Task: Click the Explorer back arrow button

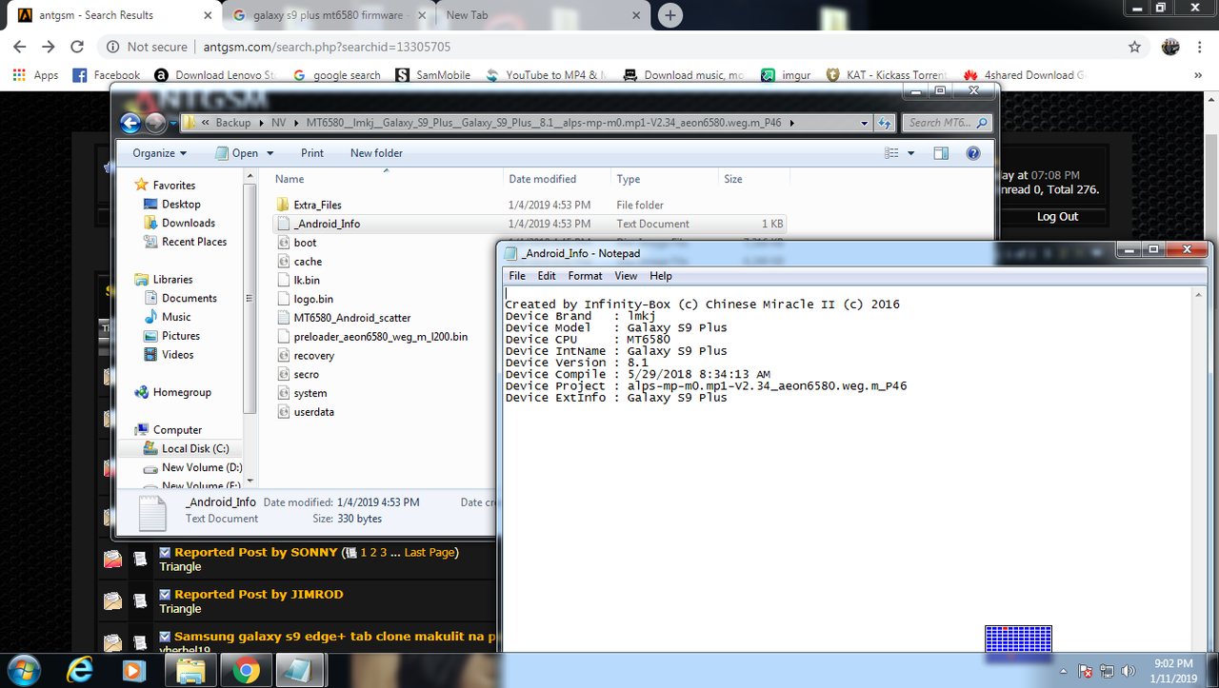Action: [x=130, y=123]
